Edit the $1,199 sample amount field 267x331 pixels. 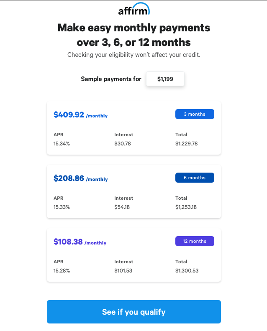[165, 79]
